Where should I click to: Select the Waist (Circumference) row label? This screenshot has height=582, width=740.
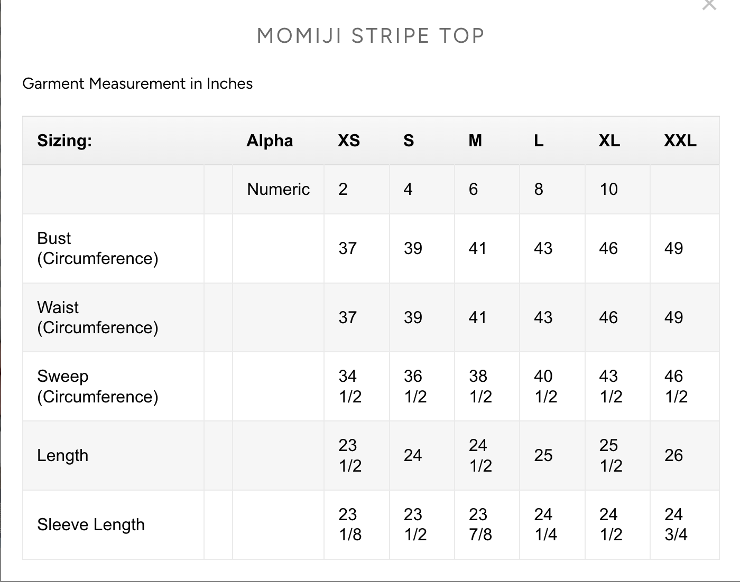coord(98,317)
